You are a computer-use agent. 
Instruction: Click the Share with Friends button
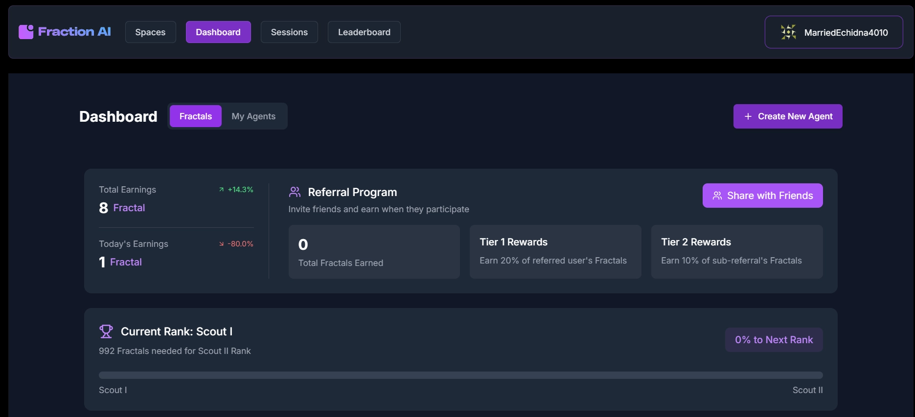point(762,196)
